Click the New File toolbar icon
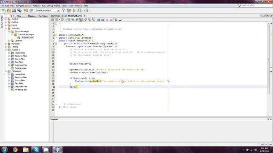Image resolution: width=273 pixels, height=153 pixels. (4, 11)
